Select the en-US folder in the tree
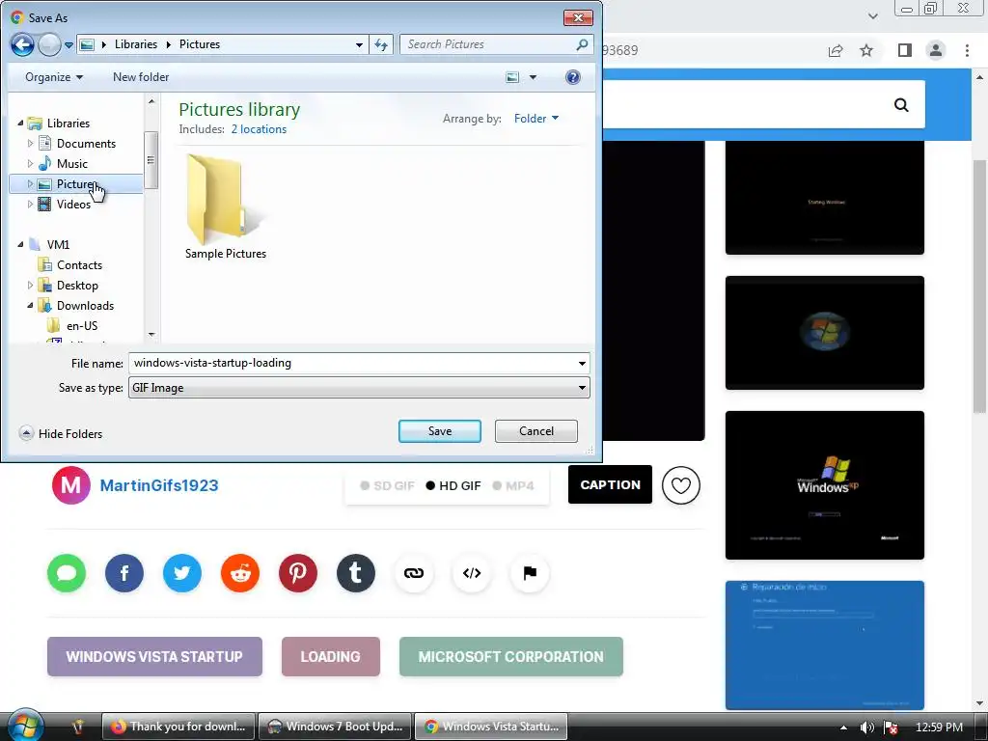The width and height of the screenshot is (988, 741). click(82, 326)
